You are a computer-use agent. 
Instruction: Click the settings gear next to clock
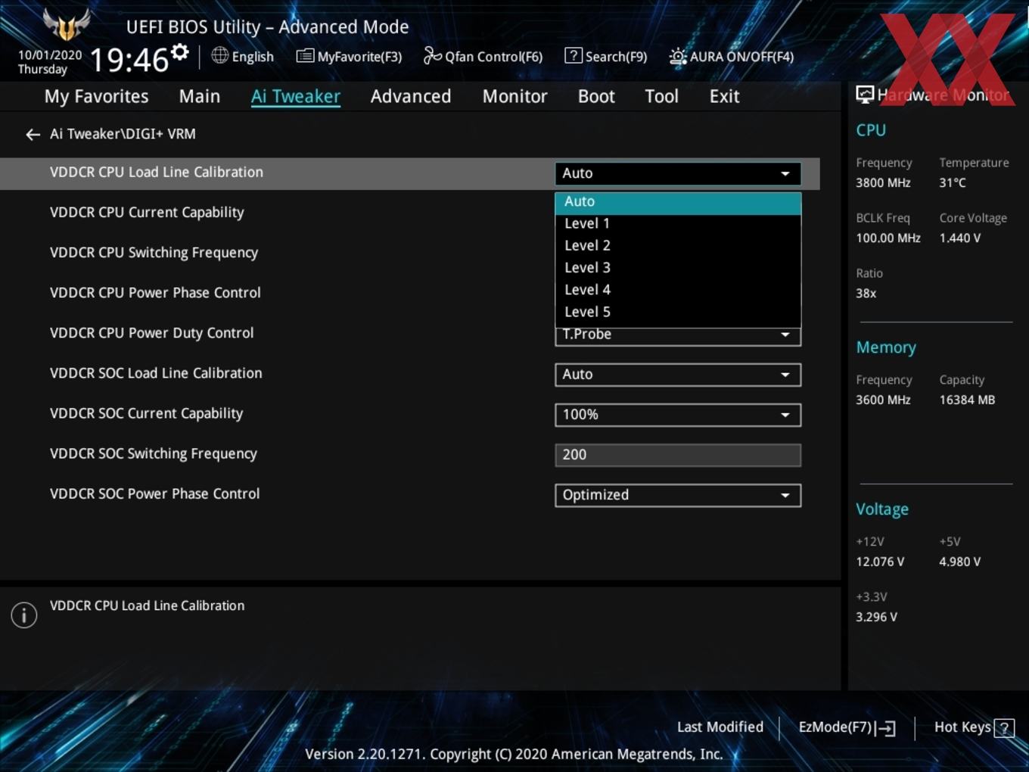coord(180,52)
